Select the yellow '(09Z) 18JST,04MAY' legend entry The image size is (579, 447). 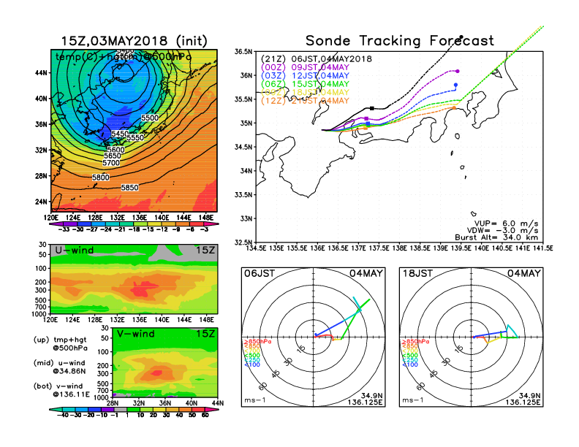pos(305,92)
